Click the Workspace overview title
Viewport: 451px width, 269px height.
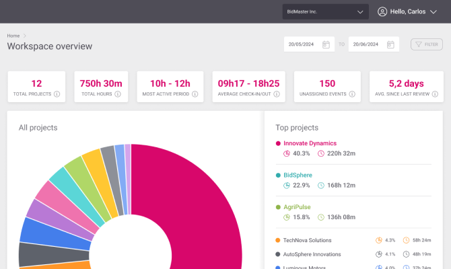[49, 46]
